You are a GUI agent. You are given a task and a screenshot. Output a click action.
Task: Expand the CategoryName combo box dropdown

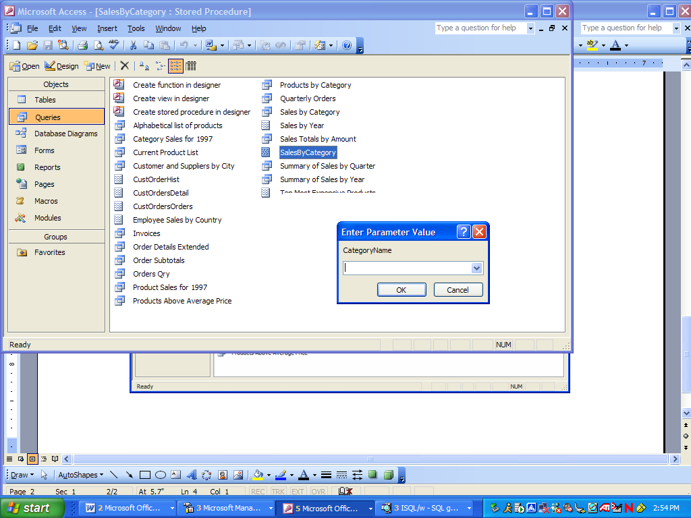pos(476,268)
